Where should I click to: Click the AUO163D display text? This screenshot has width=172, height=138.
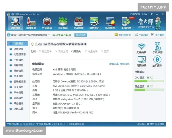[67, 104]
